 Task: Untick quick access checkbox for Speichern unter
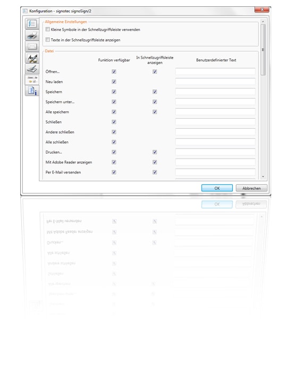[155, 102]
